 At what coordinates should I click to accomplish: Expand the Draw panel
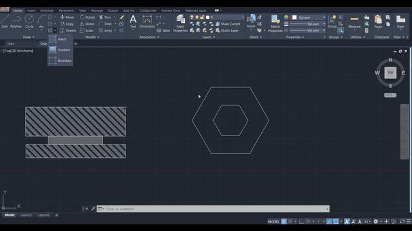pos(28,37)
